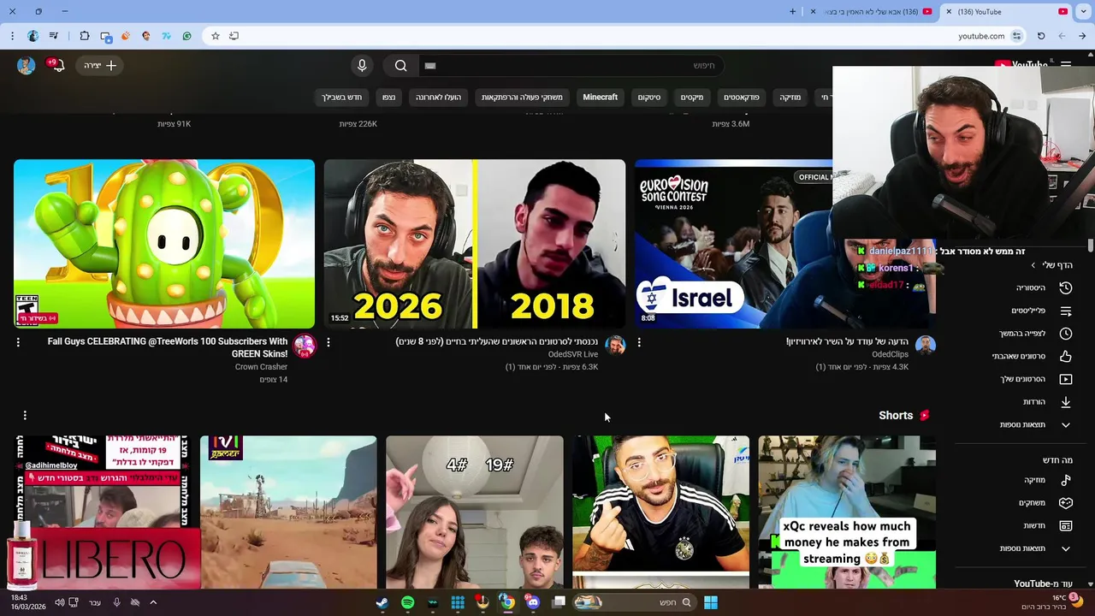Open 'הדף שלי' chevron in the sidebar

click(1033, 265)
